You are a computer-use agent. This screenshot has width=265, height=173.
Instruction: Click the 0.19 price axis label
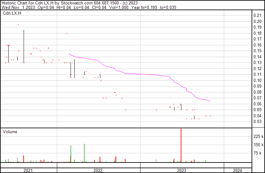click(x=258, y=27)
